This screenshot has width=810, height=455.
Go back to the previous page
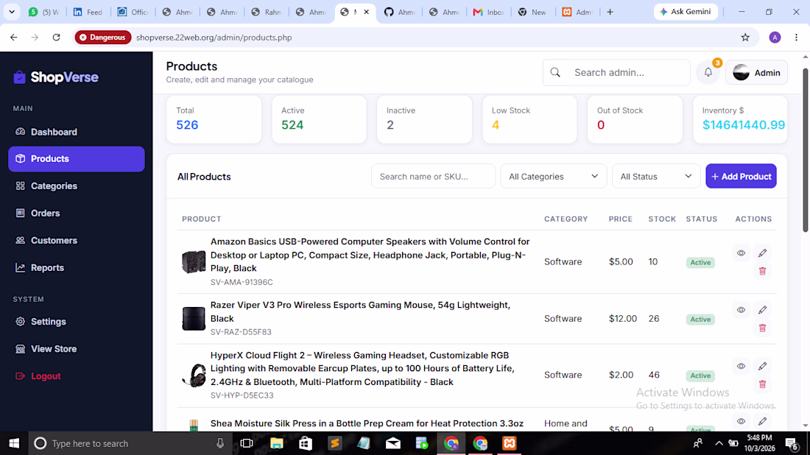point(14,38)
